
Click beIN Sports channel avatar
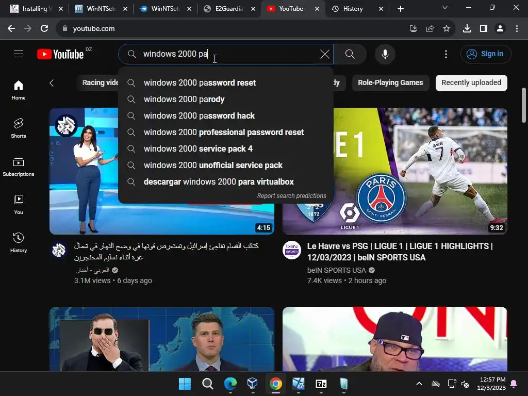292,250
